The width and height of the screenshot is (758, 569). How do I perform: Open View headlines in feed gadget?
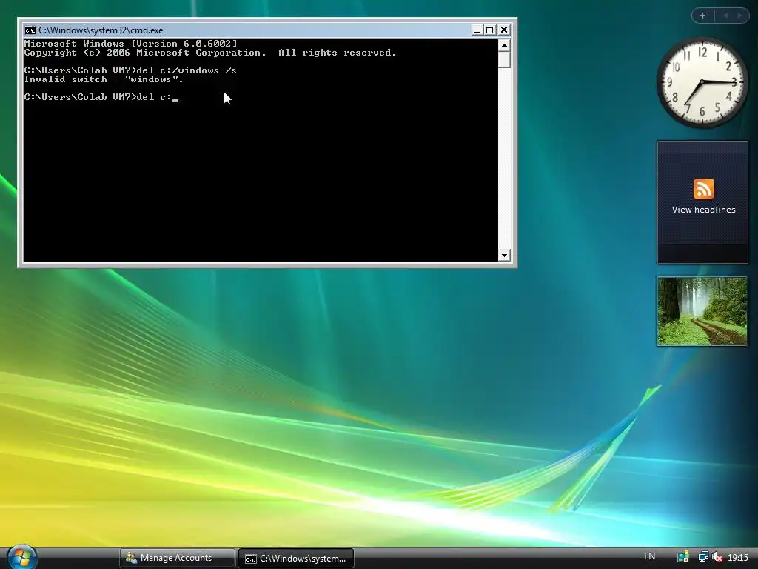tap(703, 210)
